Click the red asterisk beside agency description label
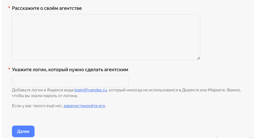 9,8
